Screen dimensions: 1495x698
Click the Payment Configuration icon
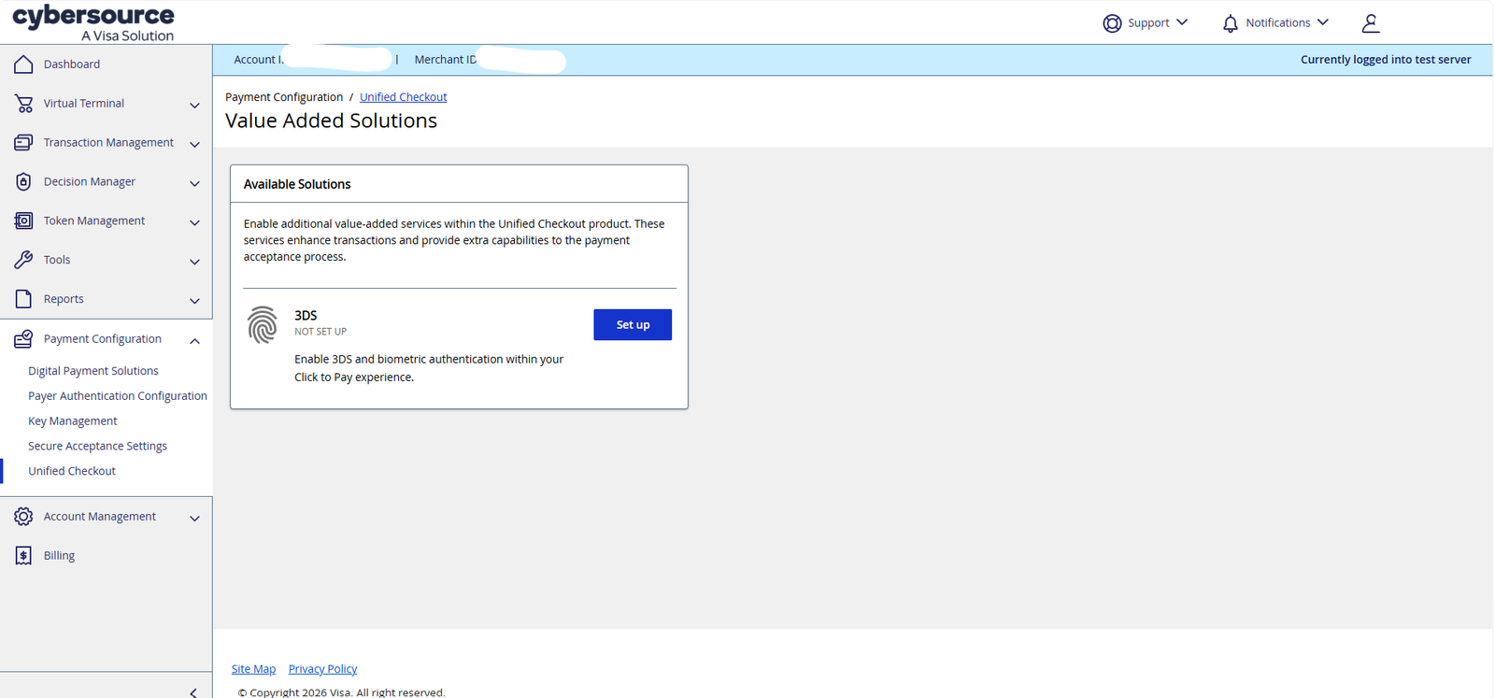[23, 339]
